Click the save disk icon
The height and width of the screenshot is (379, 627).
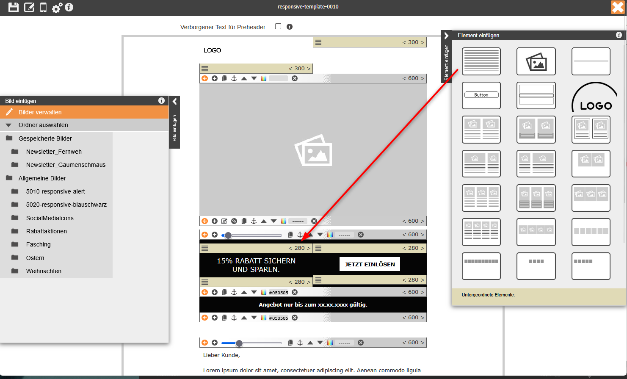click(14, 7)
